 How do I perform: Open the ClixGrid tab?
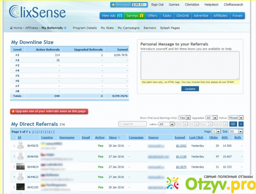[x=182, y=16]
